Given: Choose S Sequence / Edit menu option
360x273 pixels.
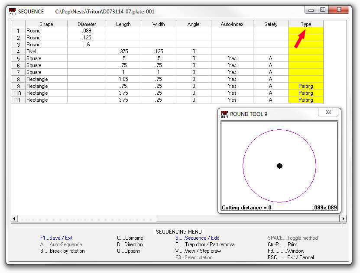Looking at the screenshot, I should coord(197,238).
